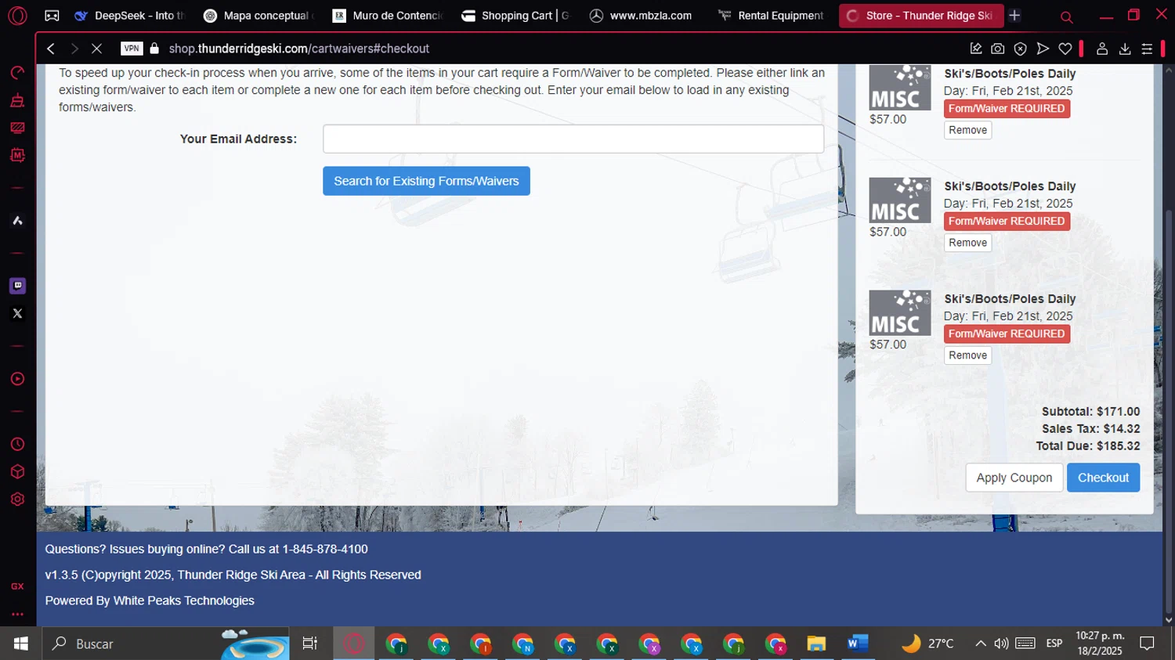Open Settings gear in Opera sidebar
Image resolution: width=1175 pixels, height=660 pixels.
pos(17,500)
